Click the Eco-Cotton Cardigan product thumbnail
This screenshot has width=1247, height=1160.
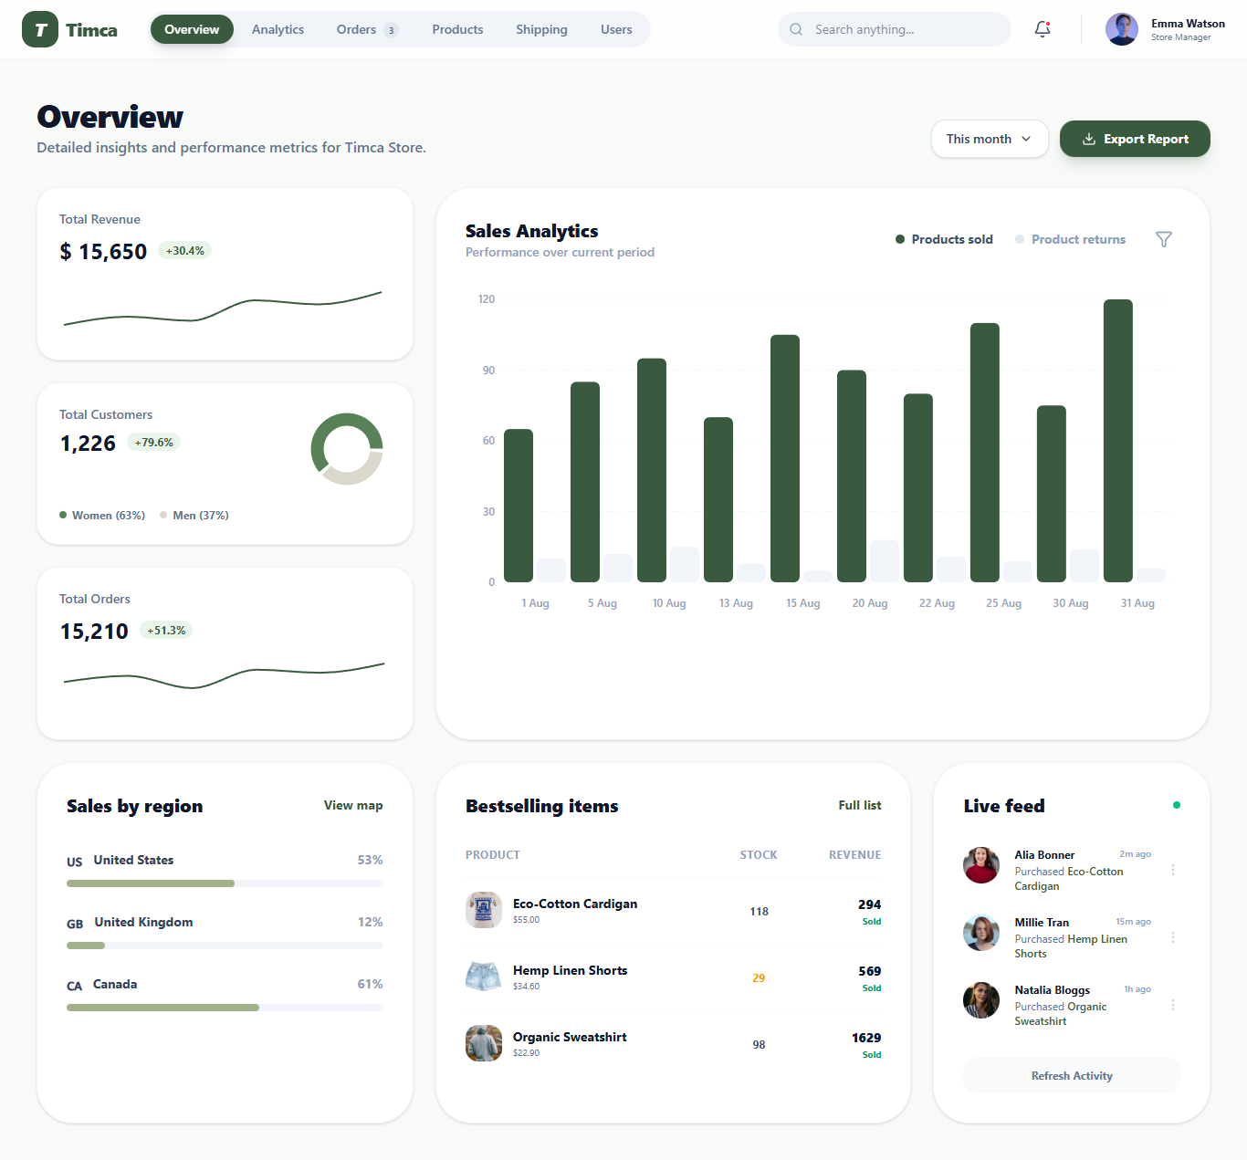pyautogui.click(x=484, y=910)
